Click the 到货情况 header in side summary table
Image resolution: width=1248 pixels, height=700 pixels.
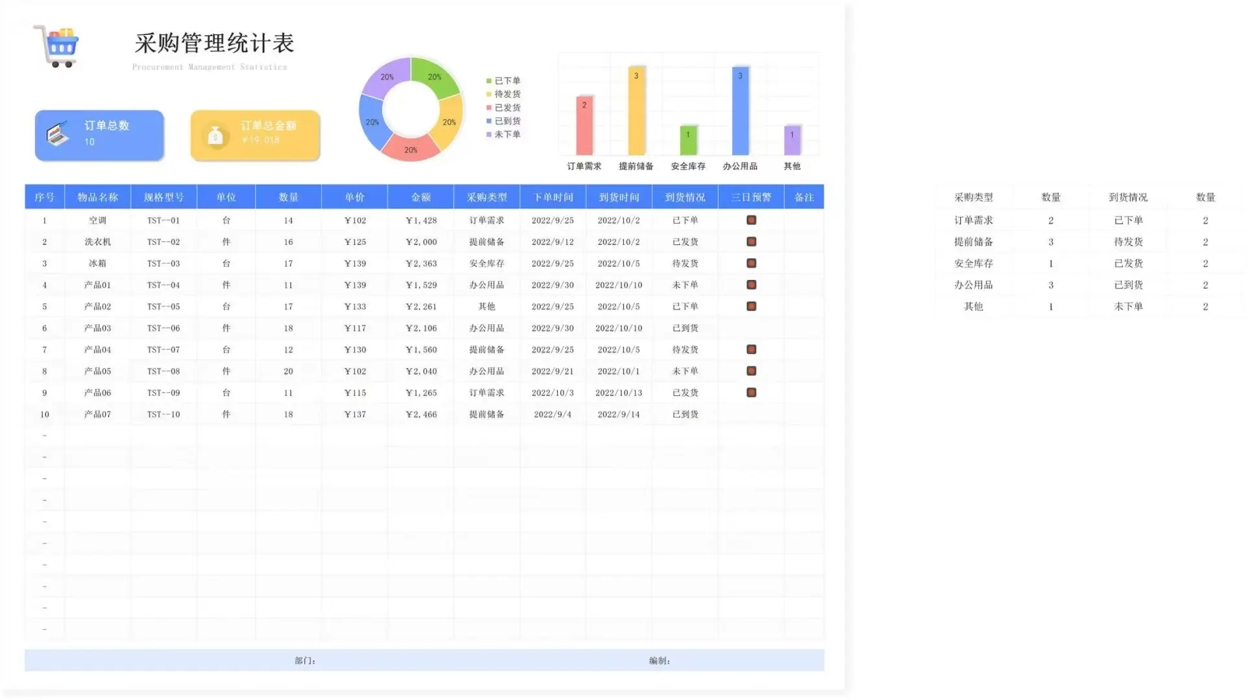(x=1129, y=197)
